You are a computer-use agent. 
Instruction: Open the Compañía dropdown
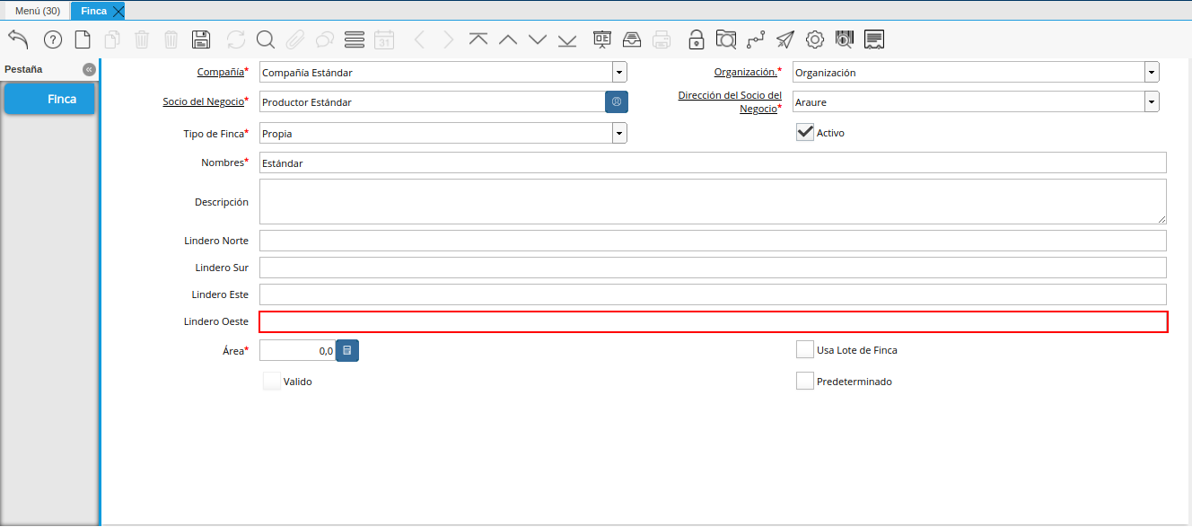click(619, 72)
